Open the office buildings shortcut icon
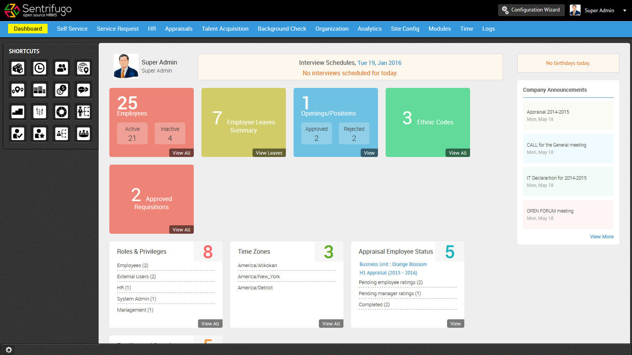 coord(40,90)
